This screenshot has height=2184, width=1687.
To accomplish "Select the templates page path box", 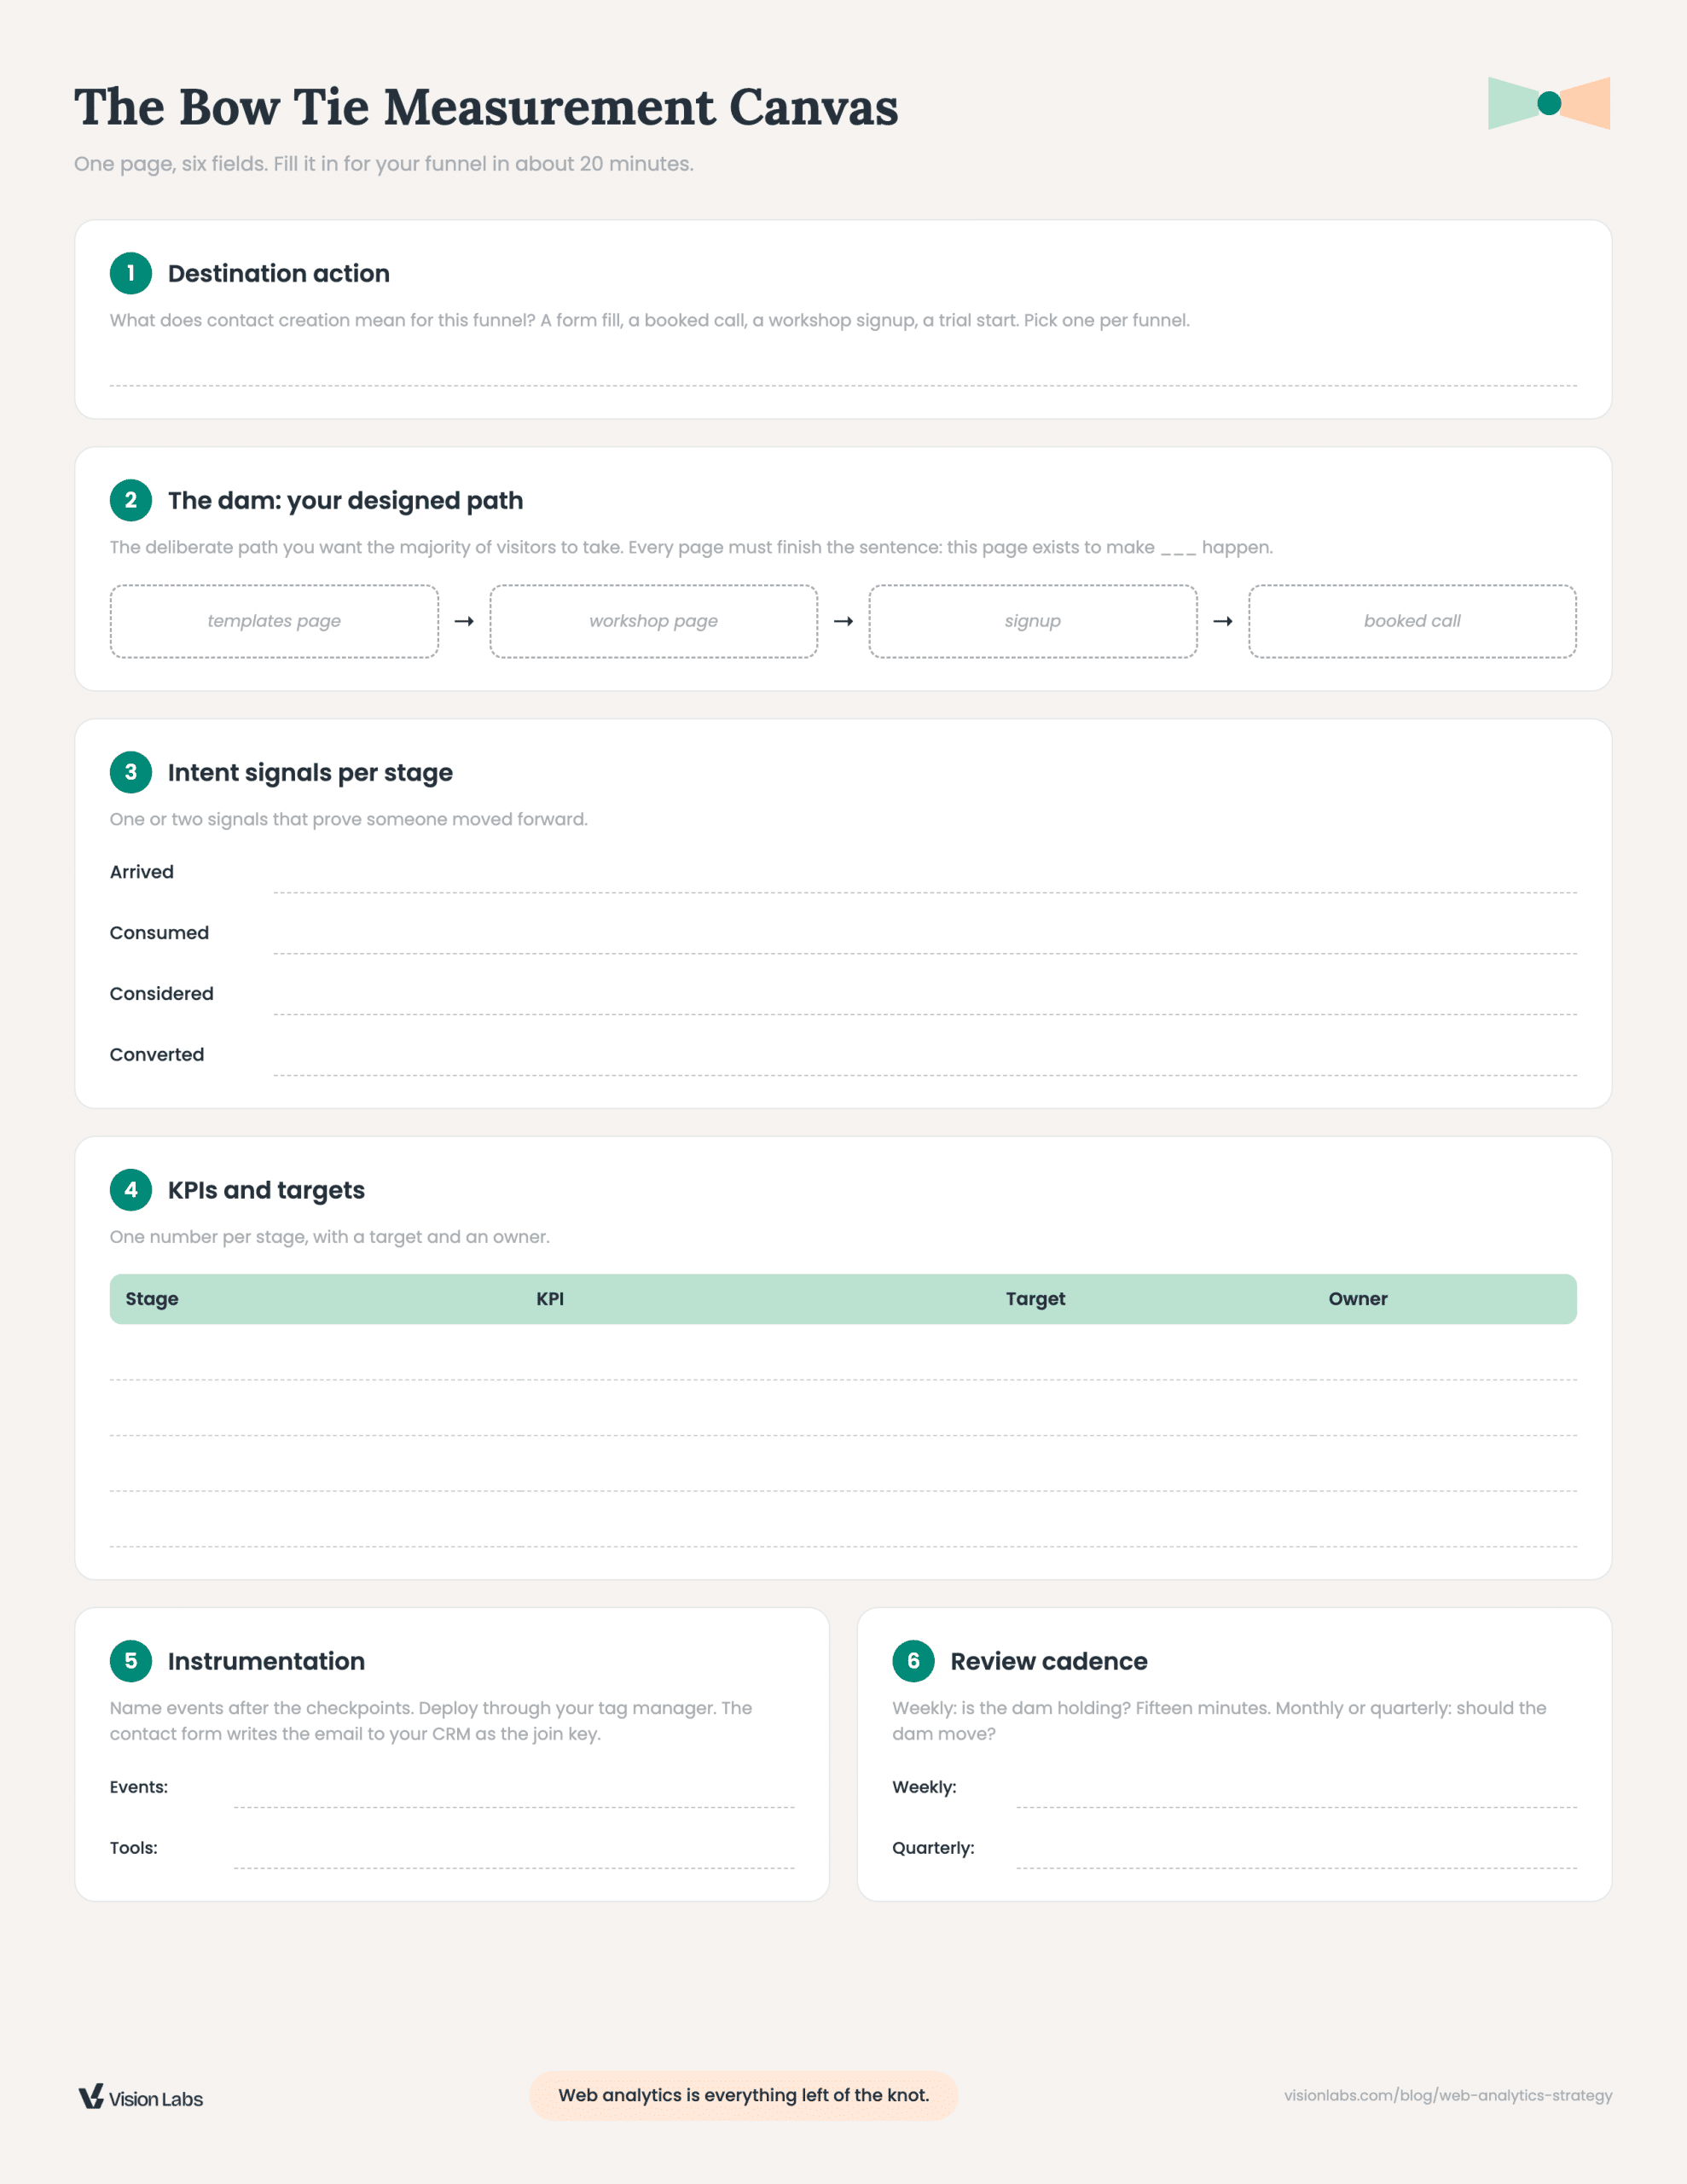I will [x=274, y=621].
